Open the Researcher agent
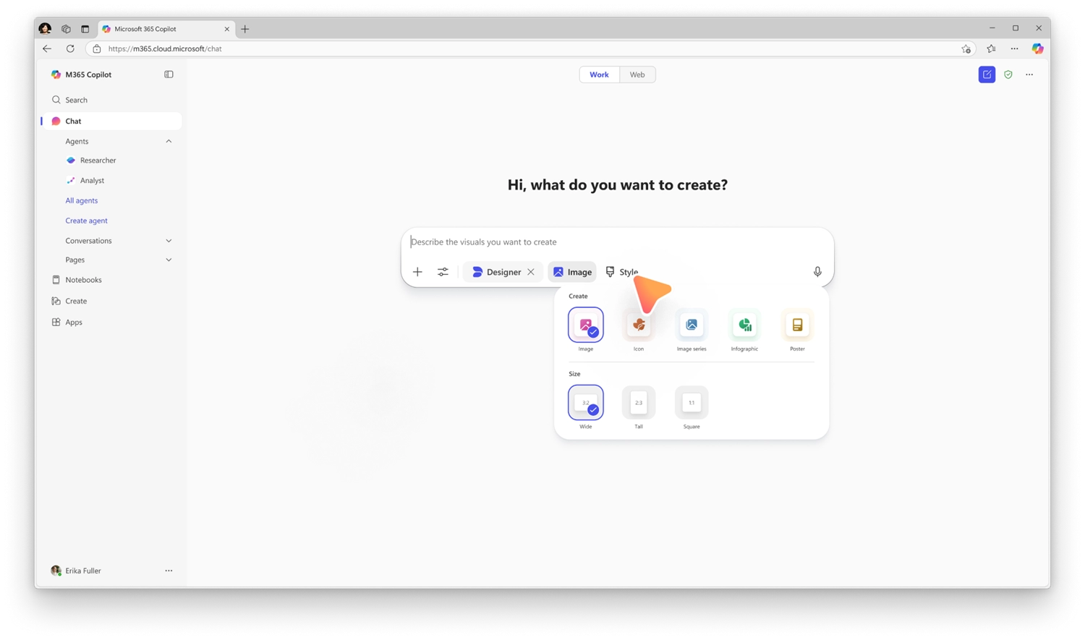The height and width of the screenshot is (640, 1085). 98,160
